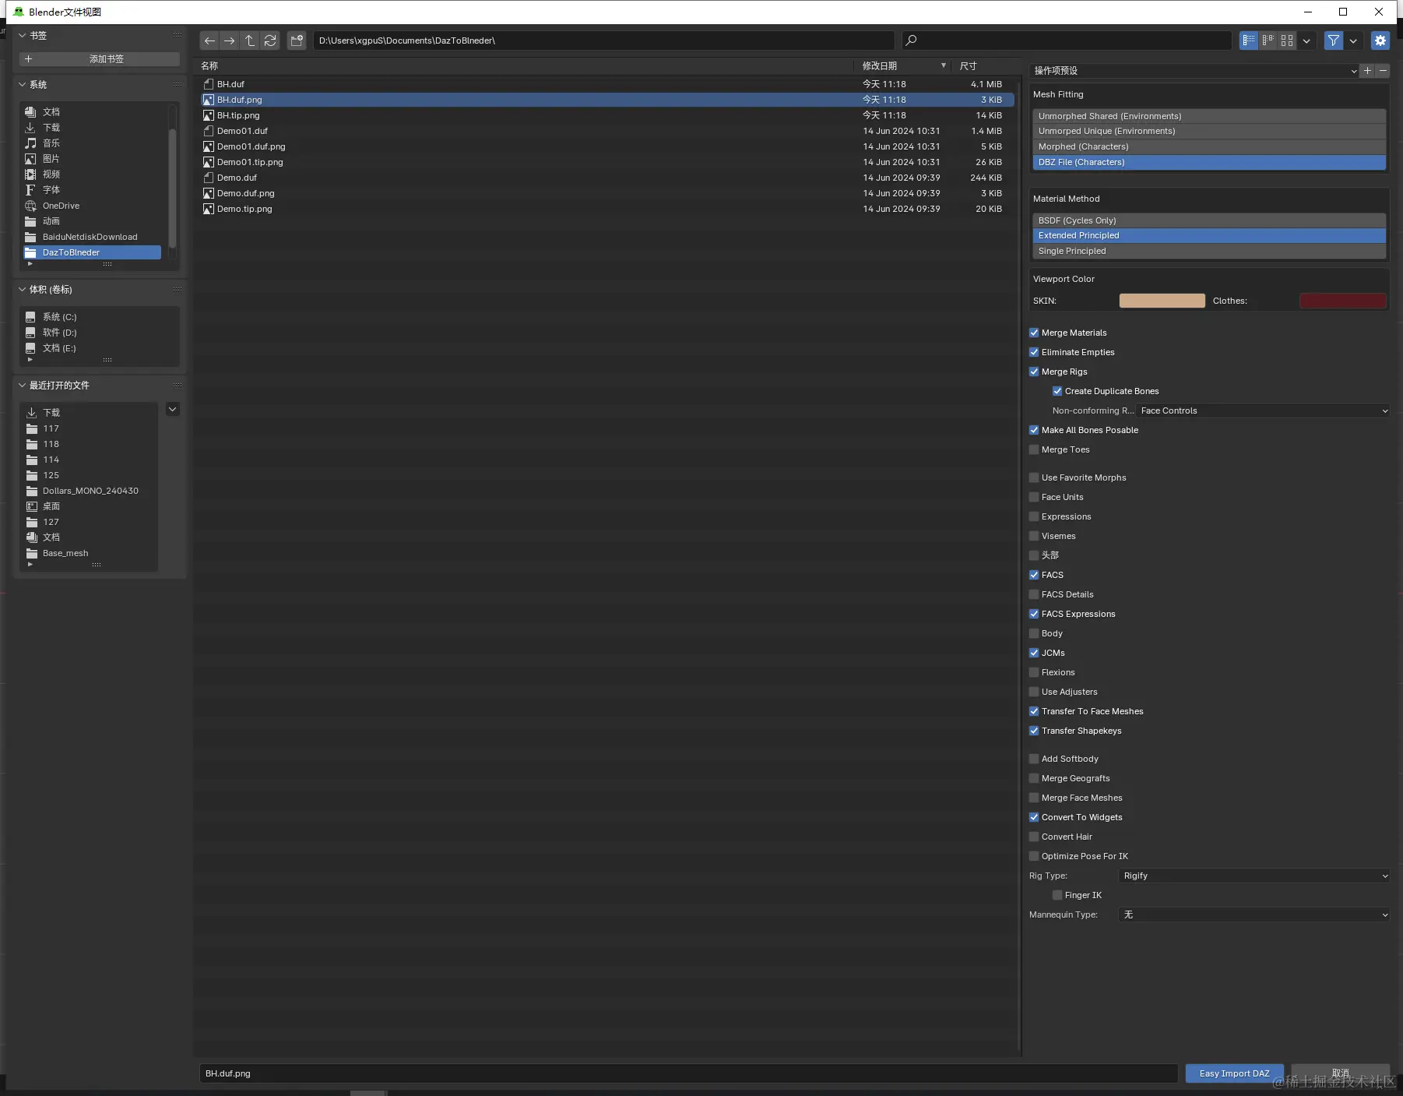1403x1096 pixels.
Task: Select Morphed (Characters) mesh fitting
Action: click(x=1209, y=146)
